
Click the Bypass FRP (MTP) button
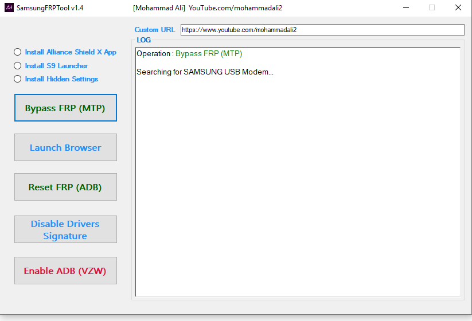click(65, 108)
